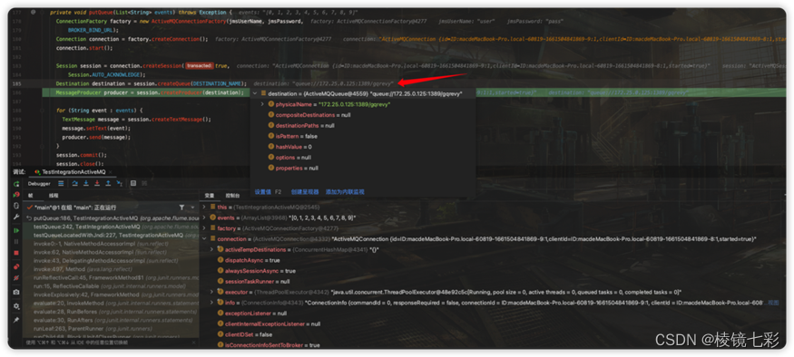Close the TestIntegrationActiveMQ debug tab

(x=112, y=172)
